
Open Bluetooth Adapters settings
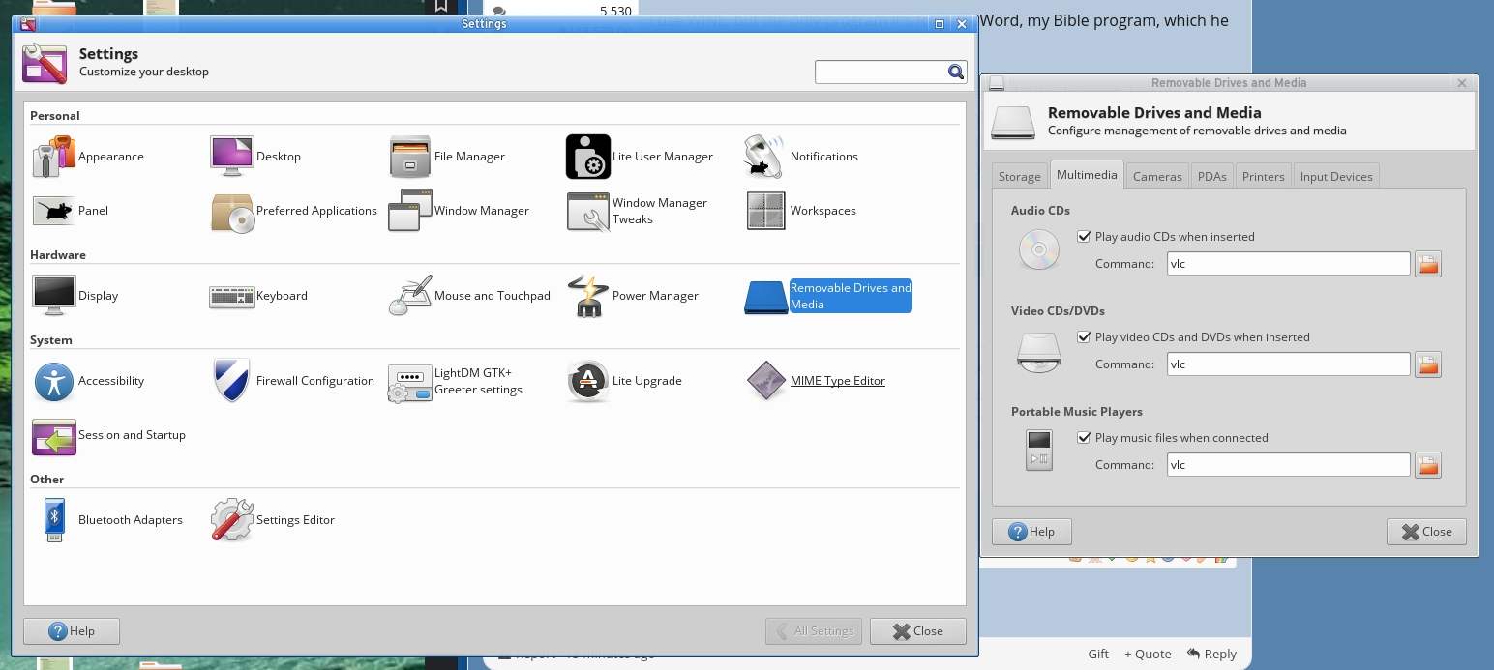pyautogui.click(x=54, y=520)
